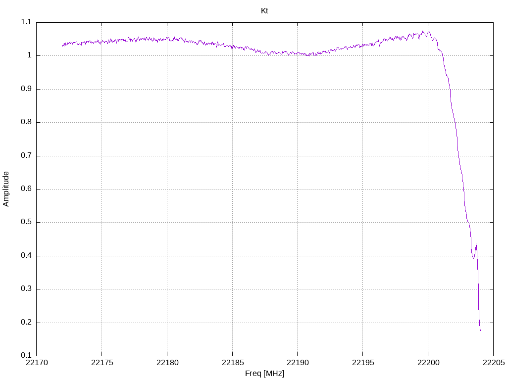Screen dimensions: 507x380
Task: Click the y-axis tick label '0.2'
Action: click(x=26, y=322)
